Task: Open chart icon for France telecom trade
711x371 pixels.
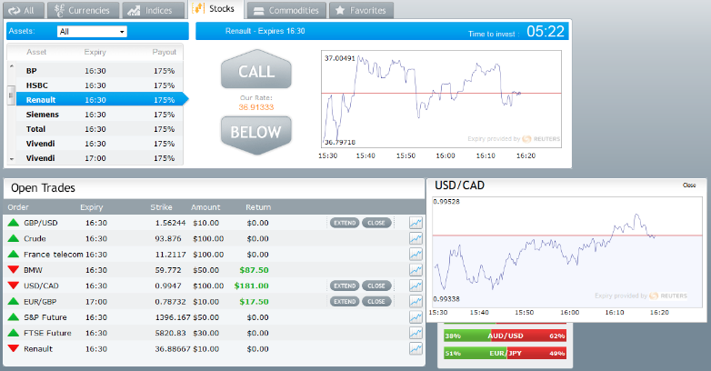Action: click(x=416, y=254)
